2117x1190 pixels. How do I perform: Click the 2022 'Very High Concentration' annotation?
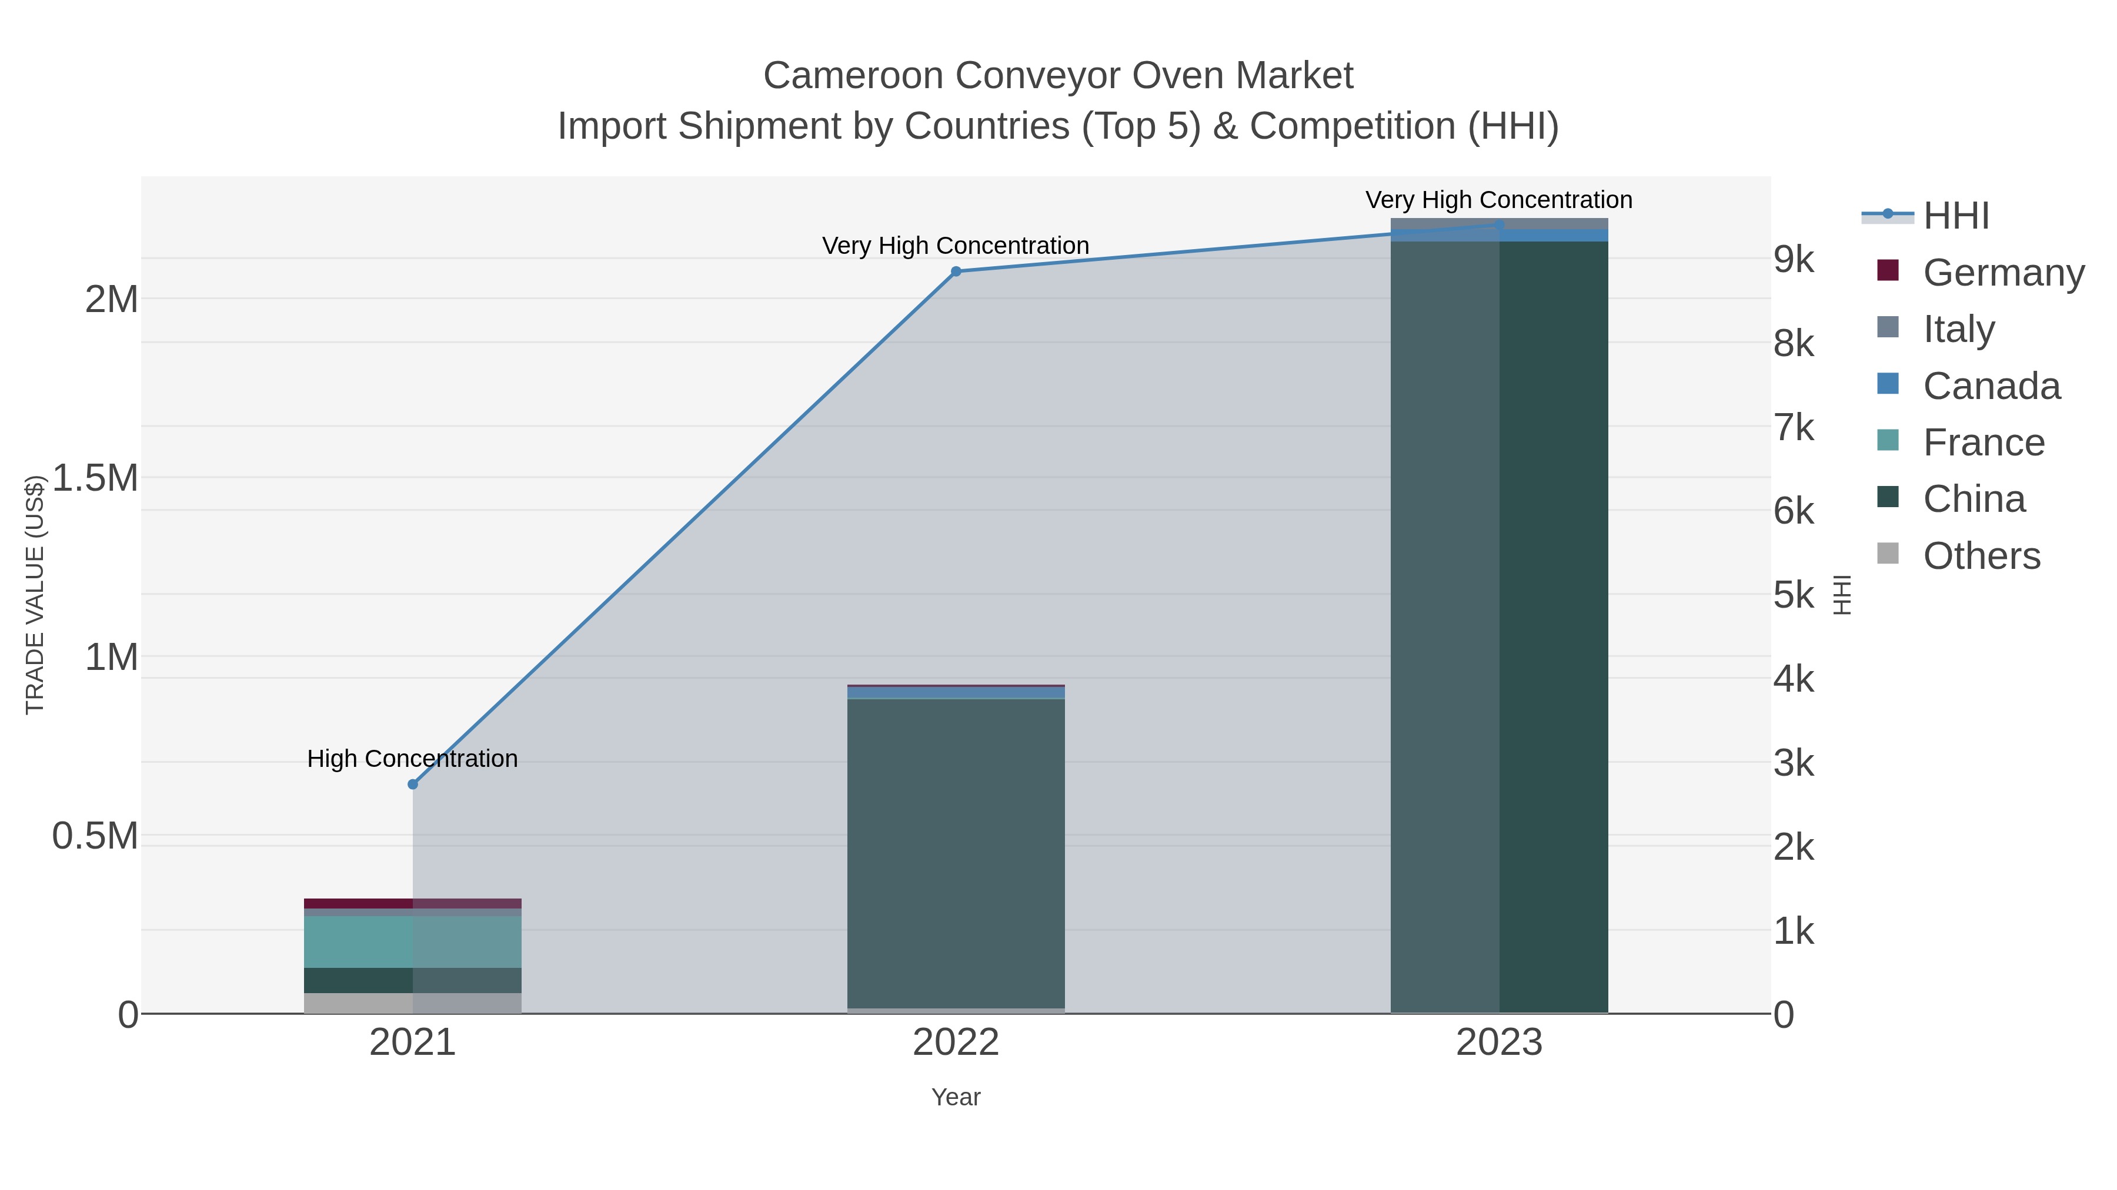tap(956, 246)
